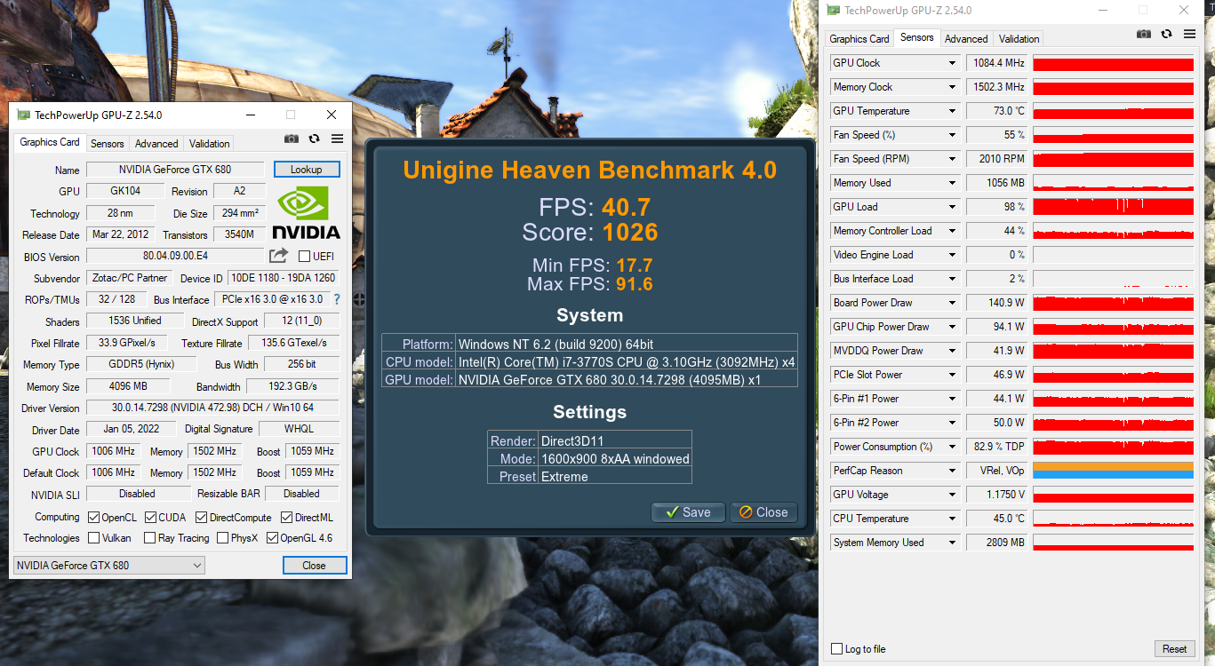This screenshot has height=666, width=1215.
Task: Toggle the CUDA checkbox
Action: point(151,517)
